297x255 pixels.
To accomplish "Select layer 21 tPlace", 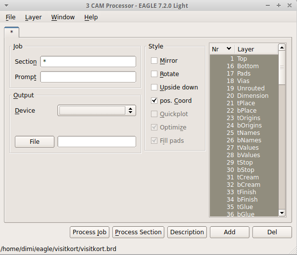I will coord(244,103).
